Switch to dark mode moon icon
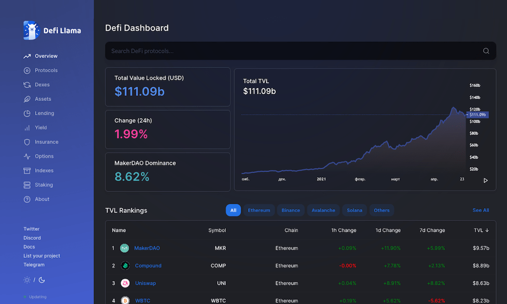This screenshot has width=507, height=304. tap(42, 280)
